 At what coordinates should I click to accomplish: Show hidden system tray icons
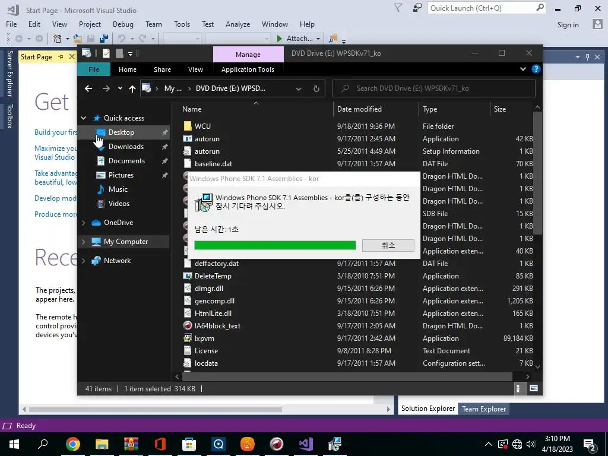pyautogui.click(x=489, y=444)
